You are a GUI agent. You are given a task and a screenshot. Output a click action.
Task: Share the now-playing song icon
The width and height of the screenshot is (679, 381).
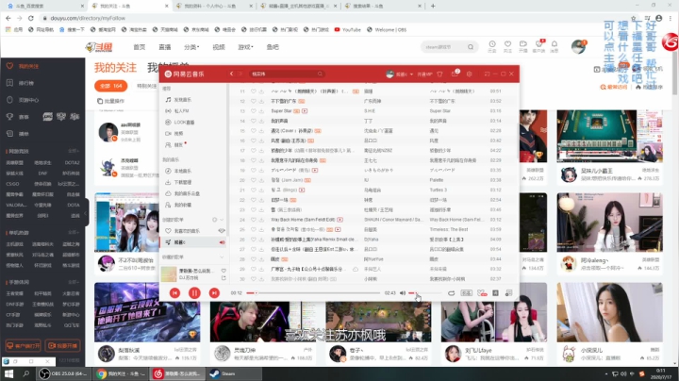pyautogui.click(x=224, y=278)
